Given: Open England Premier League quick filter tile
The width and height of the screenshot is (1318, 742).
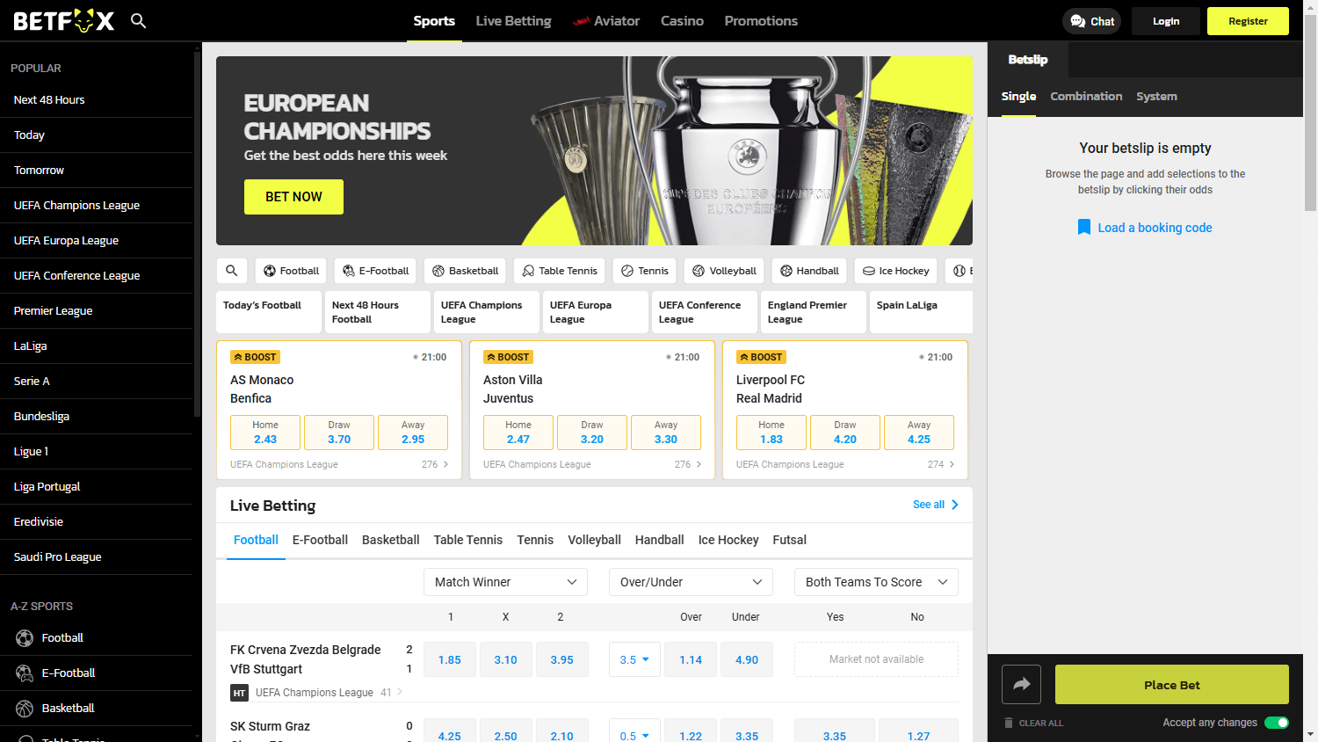Looking at the screenshot, I should pyautogui.click(x=812, y=312).
